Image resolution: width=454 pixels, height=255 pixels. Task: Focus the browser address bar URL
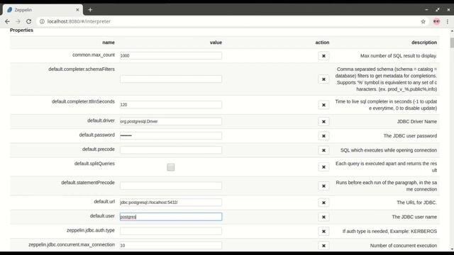click(x=79, y=21)
